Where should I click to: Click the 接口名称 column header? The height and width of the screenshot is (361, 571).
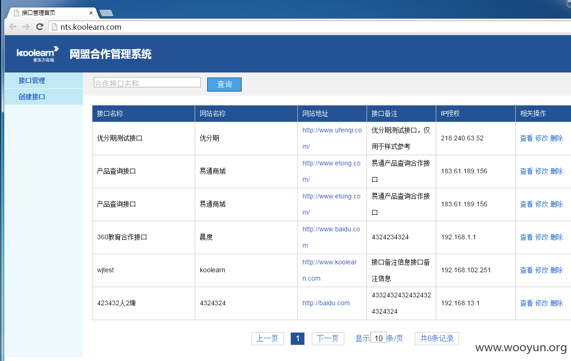point(144,113)
